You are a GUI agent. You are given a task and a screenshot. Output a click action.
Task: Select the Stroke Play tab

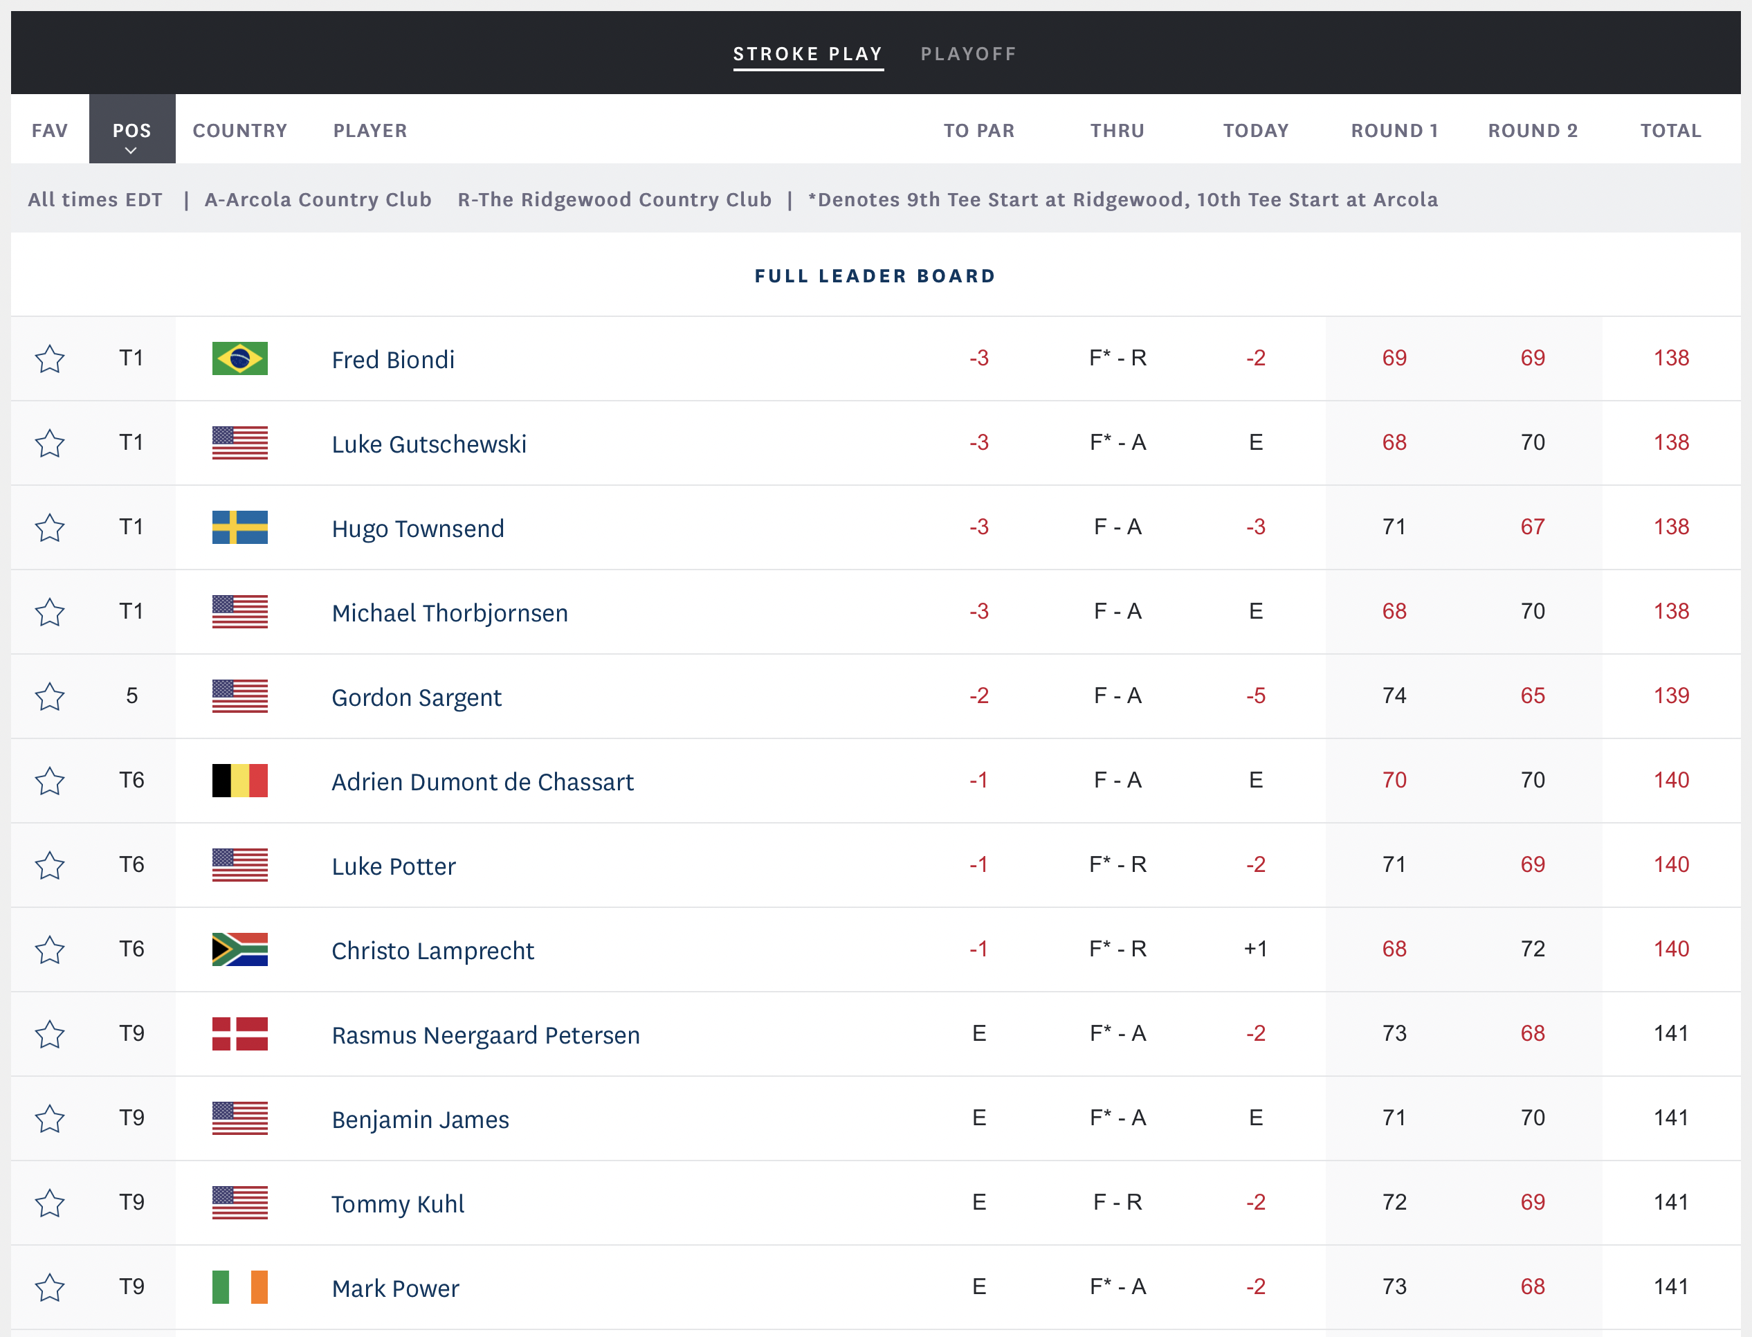[807, 54]
